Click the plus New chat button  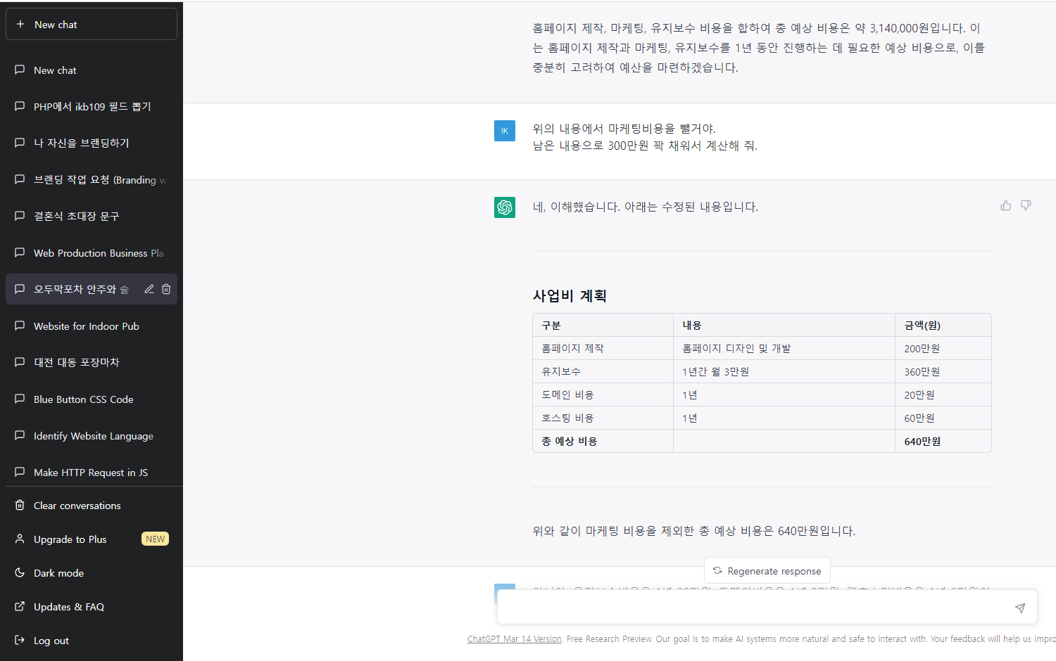coord(92,25)
